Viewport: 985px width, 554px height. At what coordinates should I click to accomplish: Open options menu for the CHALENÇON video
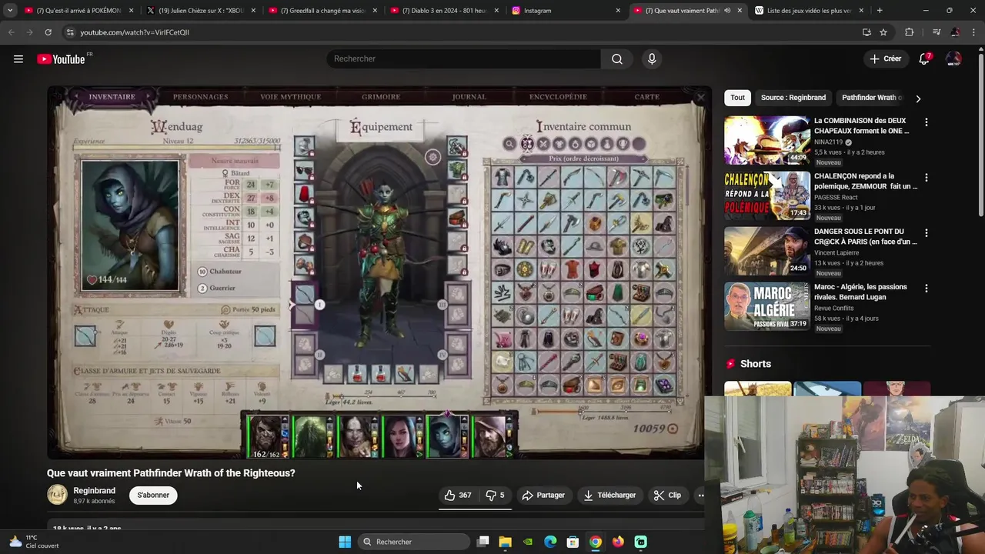[x=926, y=178]
